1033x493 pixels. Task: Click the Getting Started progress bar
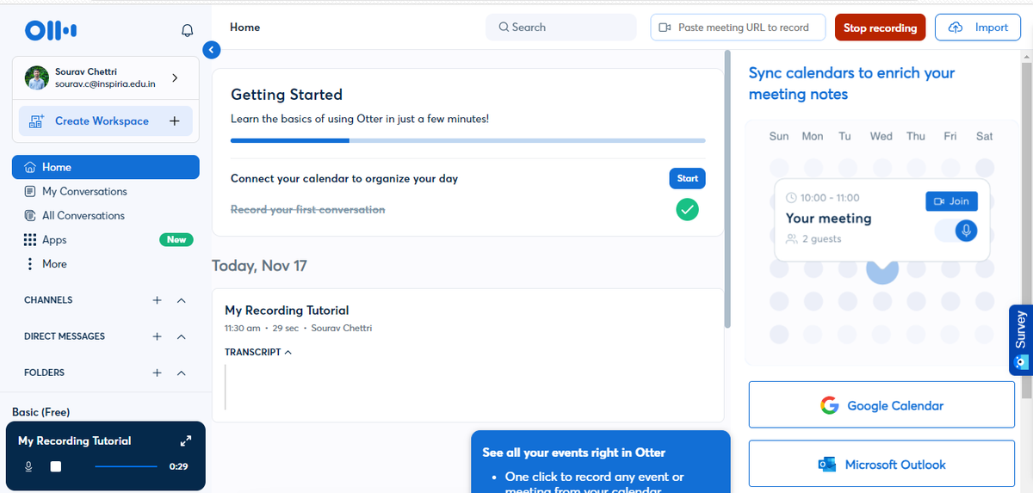coord(468,140)
